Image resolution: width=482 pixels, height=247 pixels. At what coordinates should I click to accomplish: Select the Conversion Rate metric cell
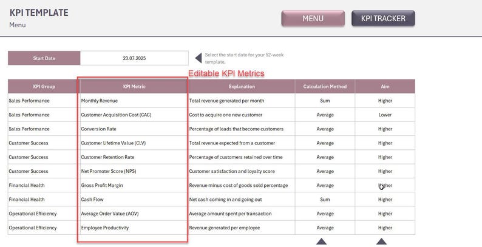point(134,129)
